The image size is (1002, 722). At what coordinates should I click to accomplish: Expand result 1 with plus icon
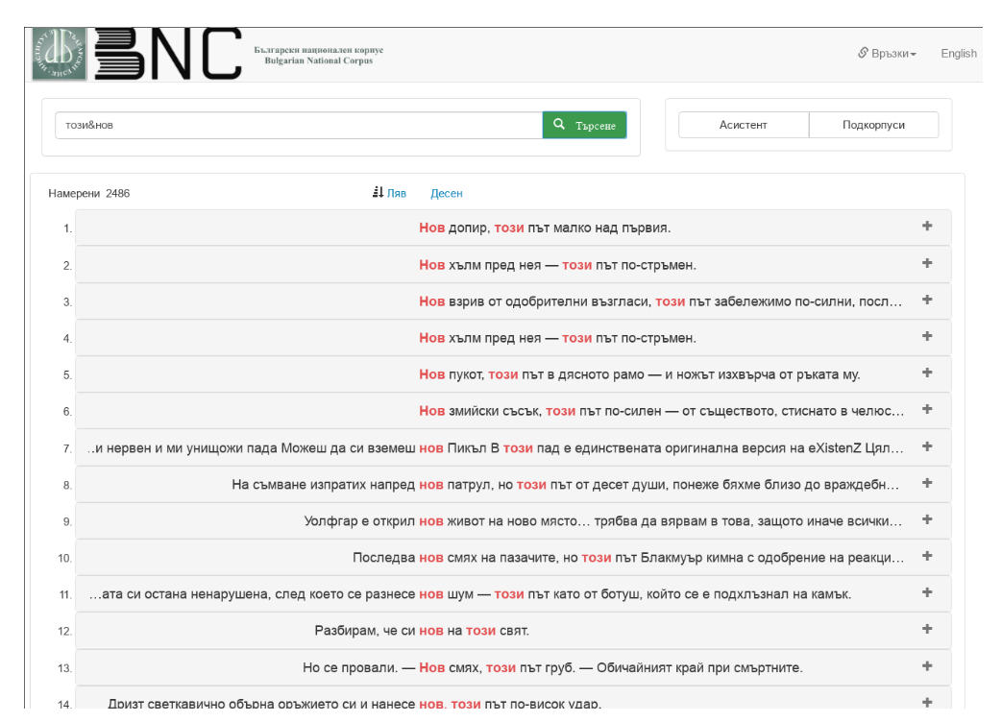pos(927,226)
